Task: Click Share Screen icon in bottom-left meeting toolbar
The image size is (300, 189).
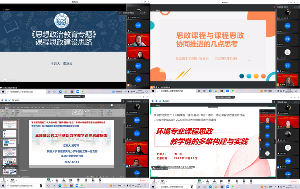Action: pyautogui.click(x=48, y=180)
